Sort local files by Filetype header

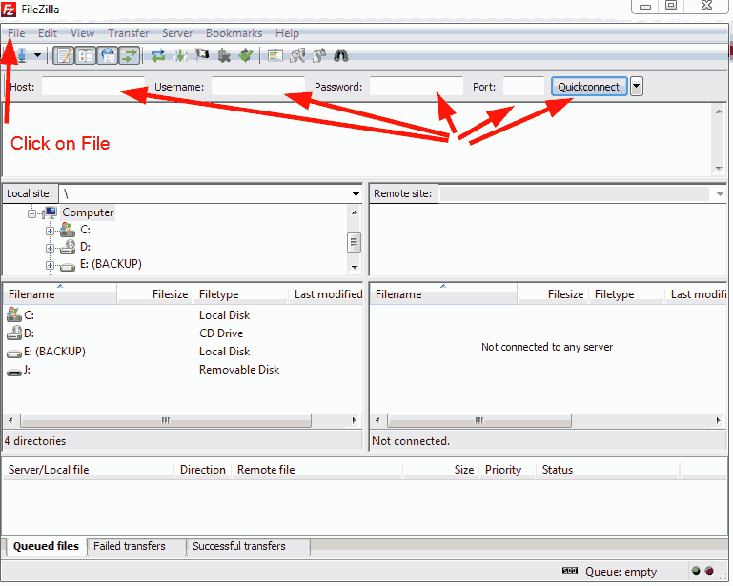pyautogui.click(x=240, y=294)
